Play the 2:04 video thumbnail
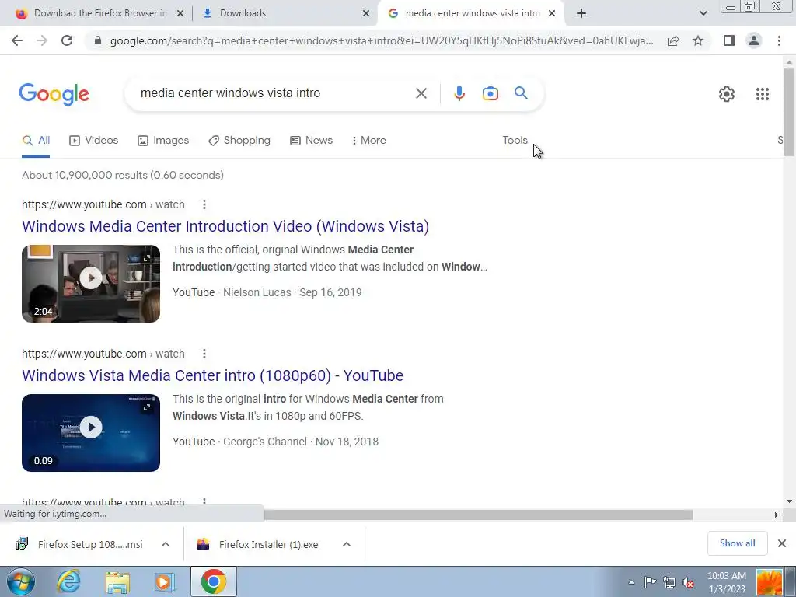 coord(91,284)
